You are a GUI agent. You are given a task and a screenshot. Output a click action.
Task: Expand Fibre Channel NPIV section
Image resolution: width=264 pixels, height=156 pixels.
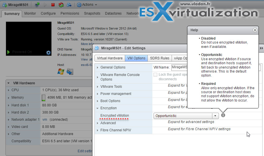click(98, 130)
